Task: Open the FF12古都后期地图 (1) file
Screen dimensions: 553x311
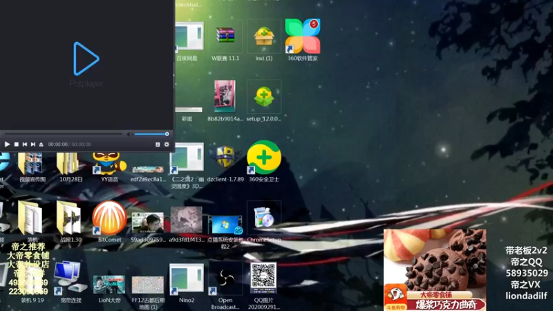Action: point(148,292)
